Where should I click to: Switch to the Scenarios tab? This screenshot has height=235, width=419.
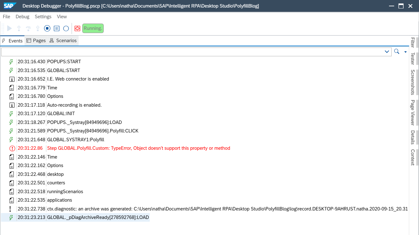[63, 41]
